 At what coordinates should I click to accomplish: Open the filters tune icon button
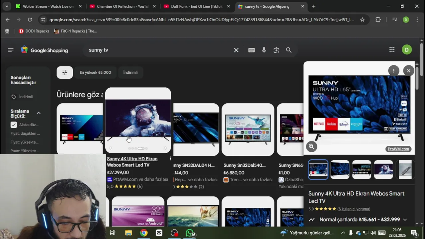click(x=65, y=72)
